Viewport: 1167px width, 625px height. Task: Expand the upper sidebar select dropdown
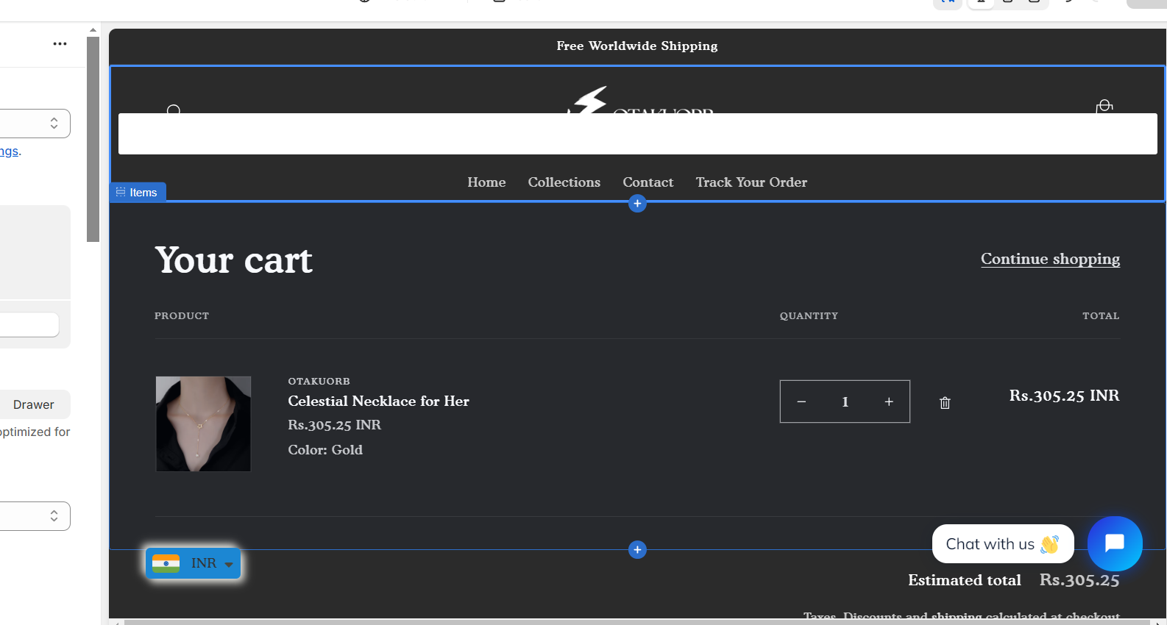pos(35,124)
